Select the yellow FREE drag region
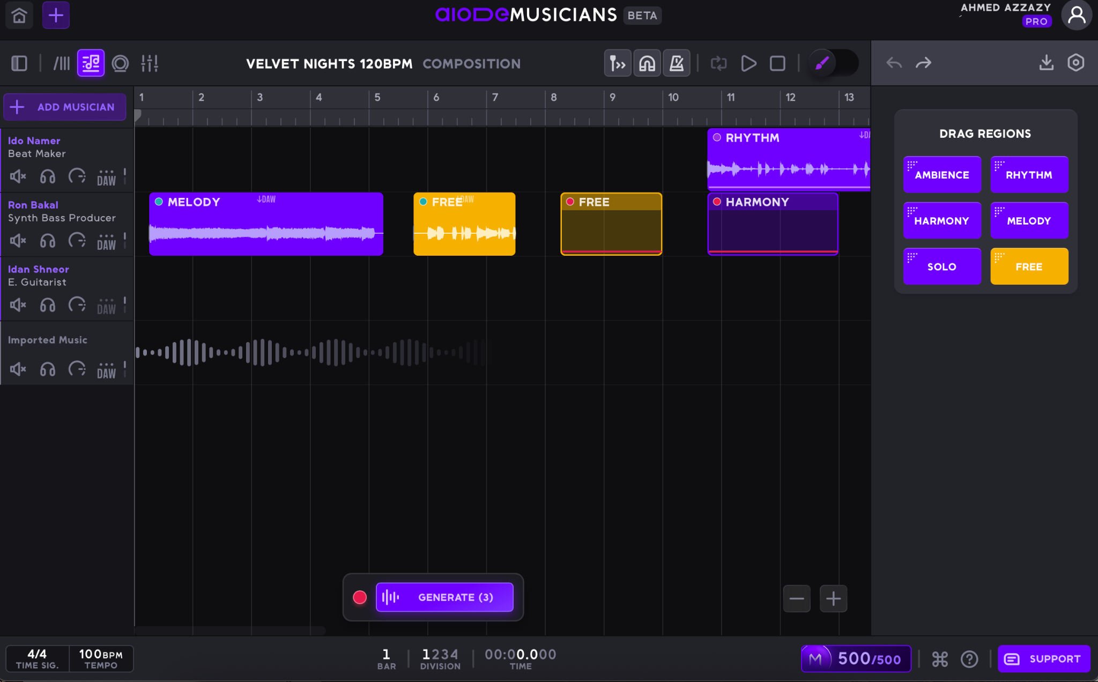This screenshot has width=1098, height=682. (1029, 266)
